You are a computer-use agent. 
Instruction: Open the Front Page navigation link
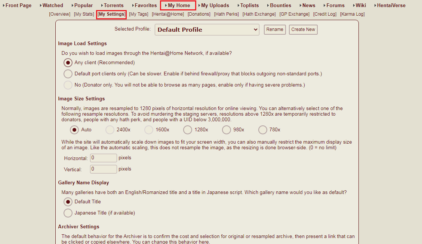coord(18,5)
